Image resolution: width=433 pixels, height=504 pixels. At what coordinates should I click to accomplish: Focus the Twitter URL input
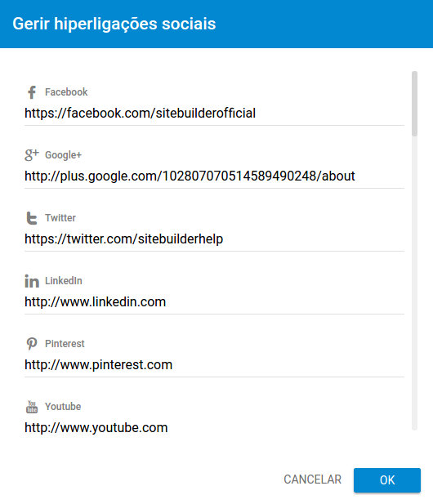pos(214,239)
